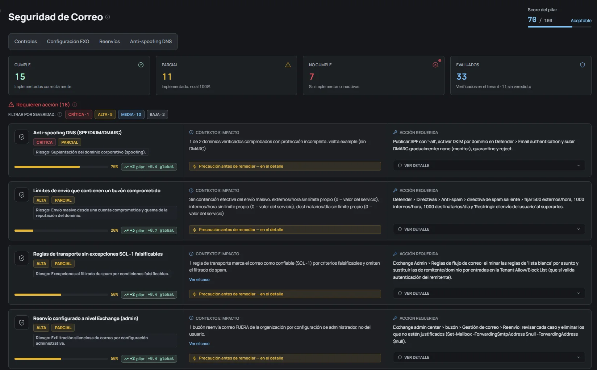Click shield icon of Límites de envío row
The height and width of the screenshot is (370, 597).
22,195
